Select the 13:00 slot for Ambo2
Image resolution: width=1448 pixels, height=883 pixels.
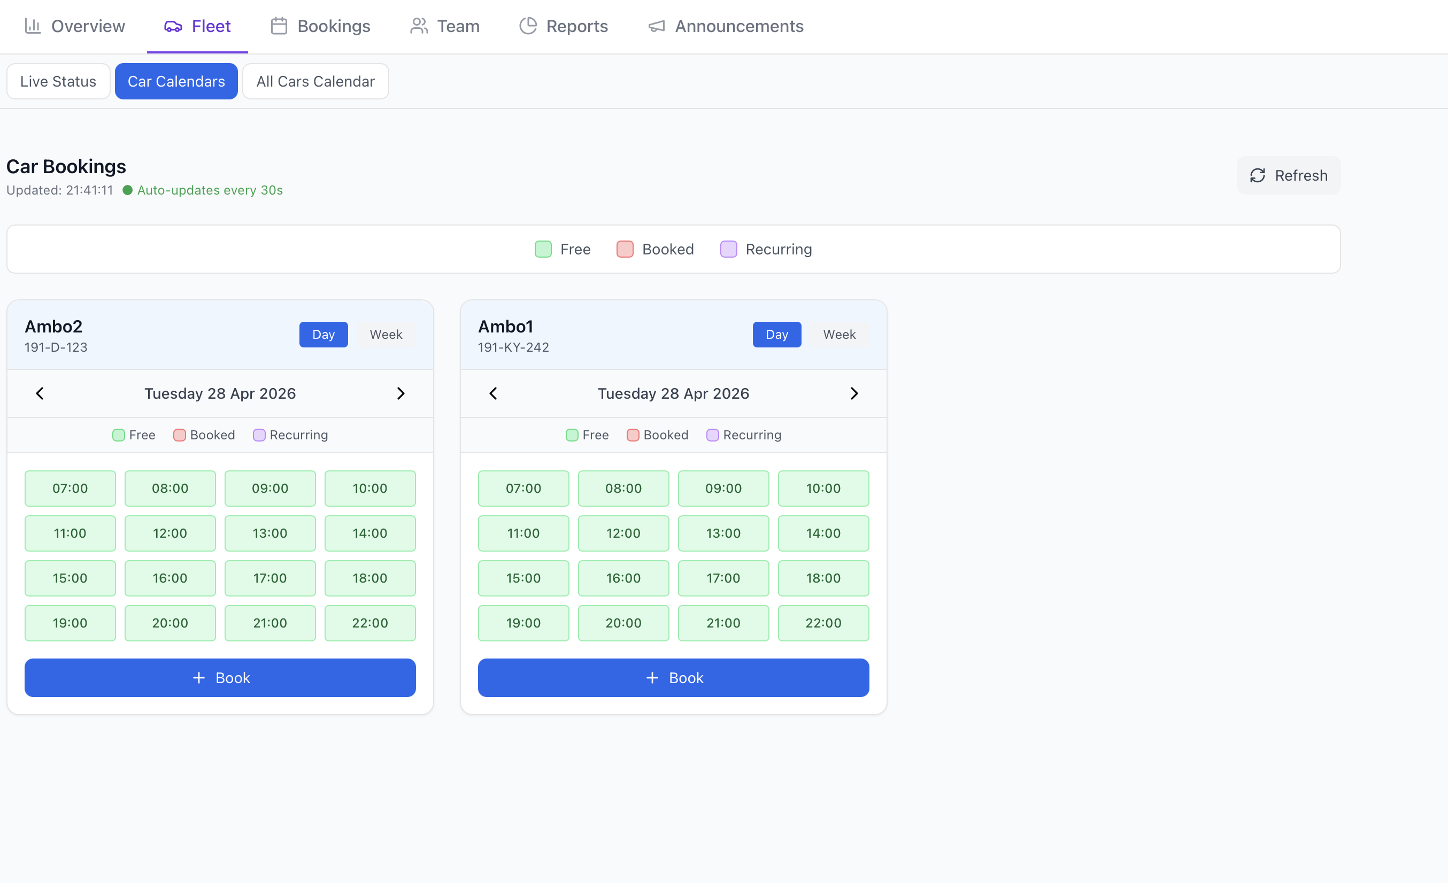(271, 533)
